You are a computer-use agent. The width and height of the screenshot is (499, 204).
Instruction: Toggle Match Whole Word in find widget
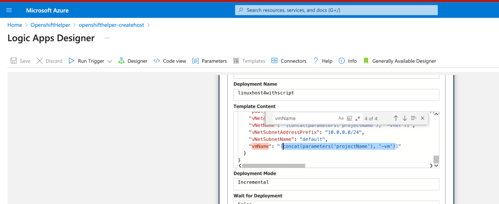(349, 119)
